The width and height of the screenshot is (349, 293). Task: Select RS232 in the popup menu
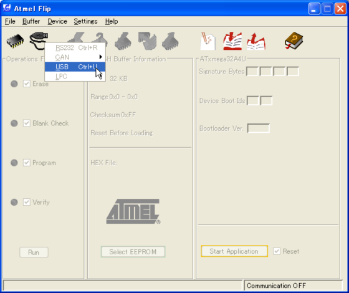(x=75, y=47)
